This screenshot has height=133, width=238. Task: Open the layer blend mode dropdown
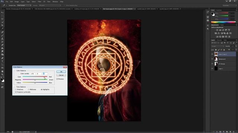218,46
